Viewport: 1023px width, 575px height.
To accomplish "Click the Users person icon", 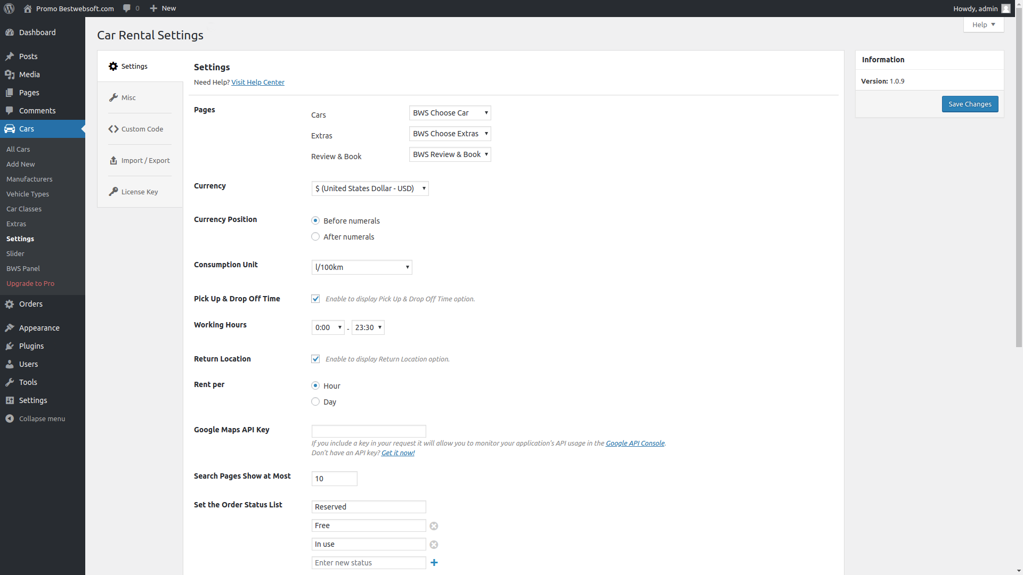I will pyautogui.click(x=10, y=364).
